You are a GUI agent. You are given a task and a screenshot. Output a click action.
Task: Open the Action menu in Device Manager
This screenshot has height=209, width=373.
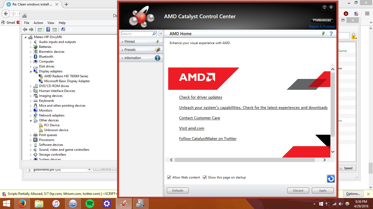(38, 23)
